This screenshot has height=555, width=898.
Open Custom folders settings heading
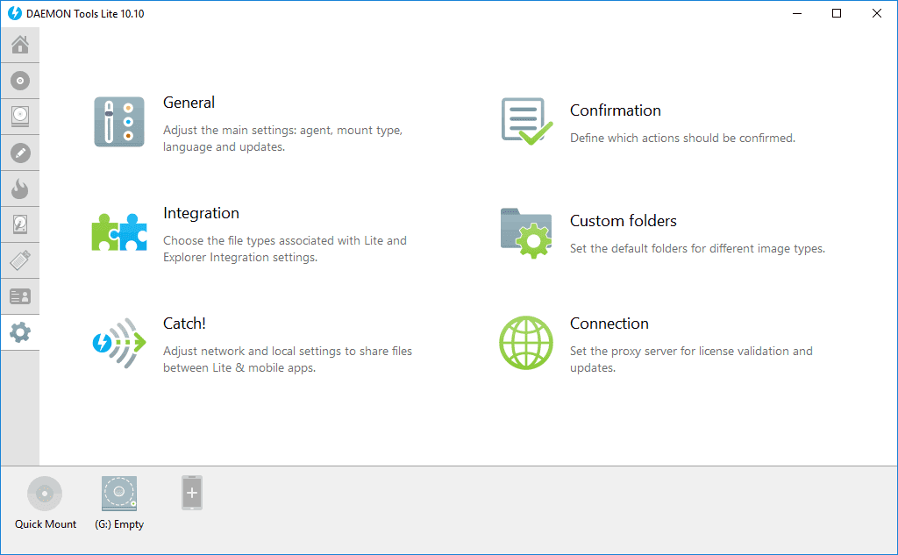[624, 221]
